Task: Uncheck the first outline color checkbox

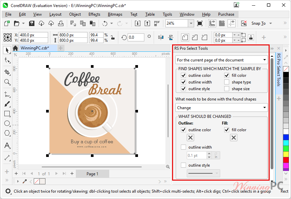Action: 183,75
